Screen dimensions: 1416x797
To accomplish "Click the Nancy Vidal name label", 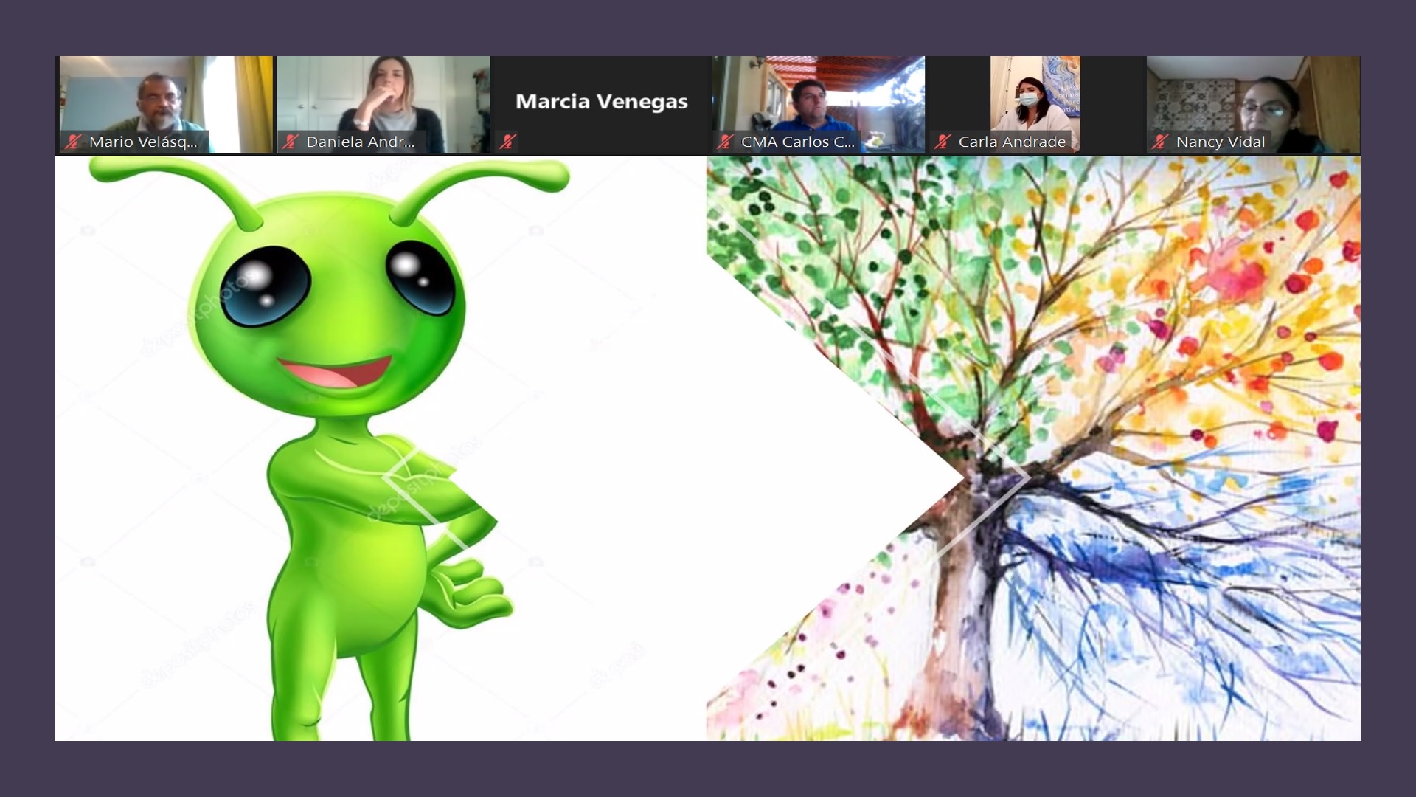I will click(1220, 142).
